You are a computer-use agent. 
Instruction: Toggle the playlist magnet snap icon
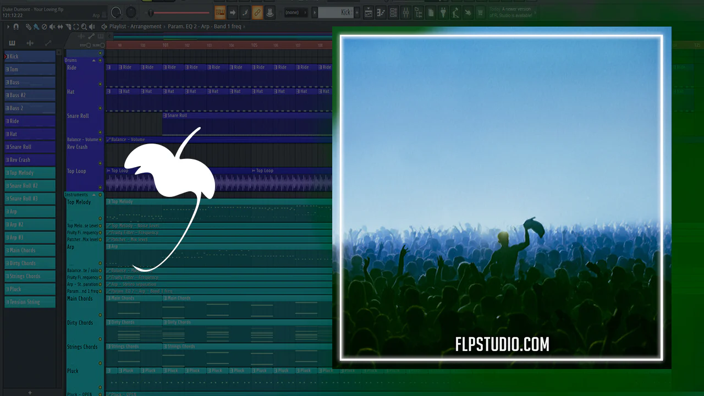[16, 26]
